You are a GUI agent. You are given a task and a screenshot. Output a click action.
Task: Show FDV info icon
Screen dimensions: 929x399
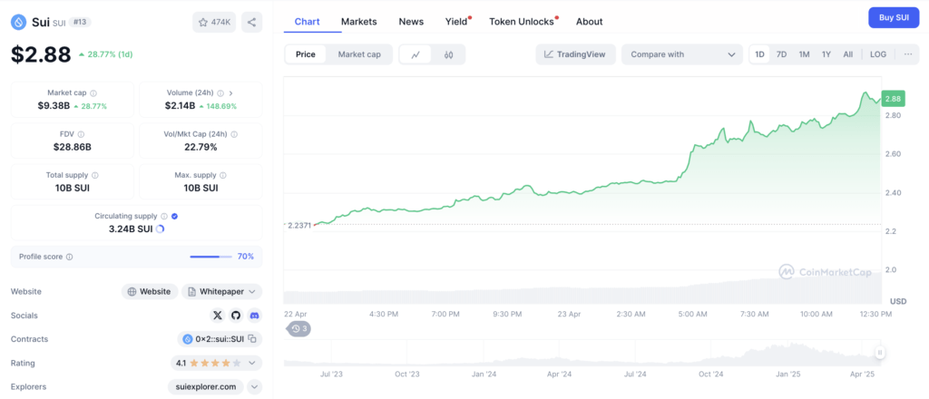coord(81,134)
